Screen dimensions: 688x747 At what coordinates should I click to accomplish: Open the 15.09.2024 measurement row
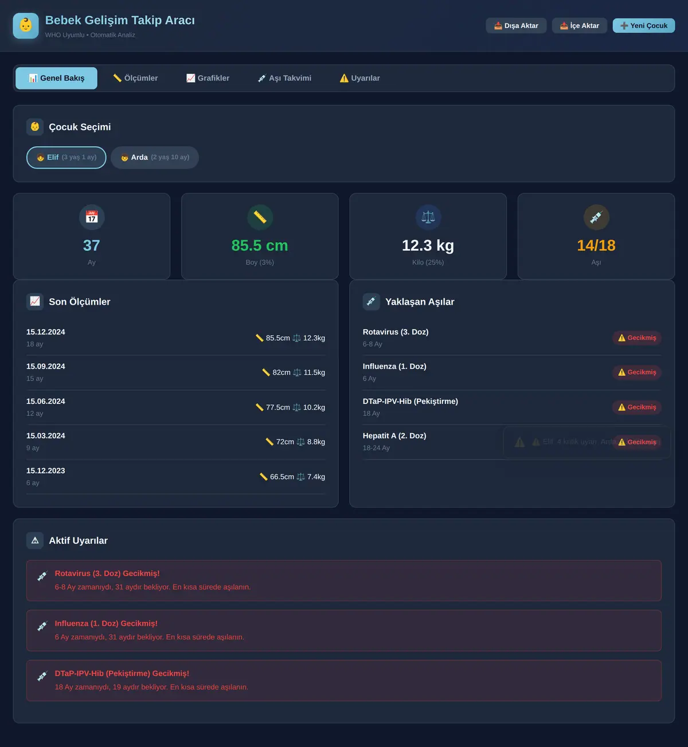pyautogui.click(x=175, y=372)
